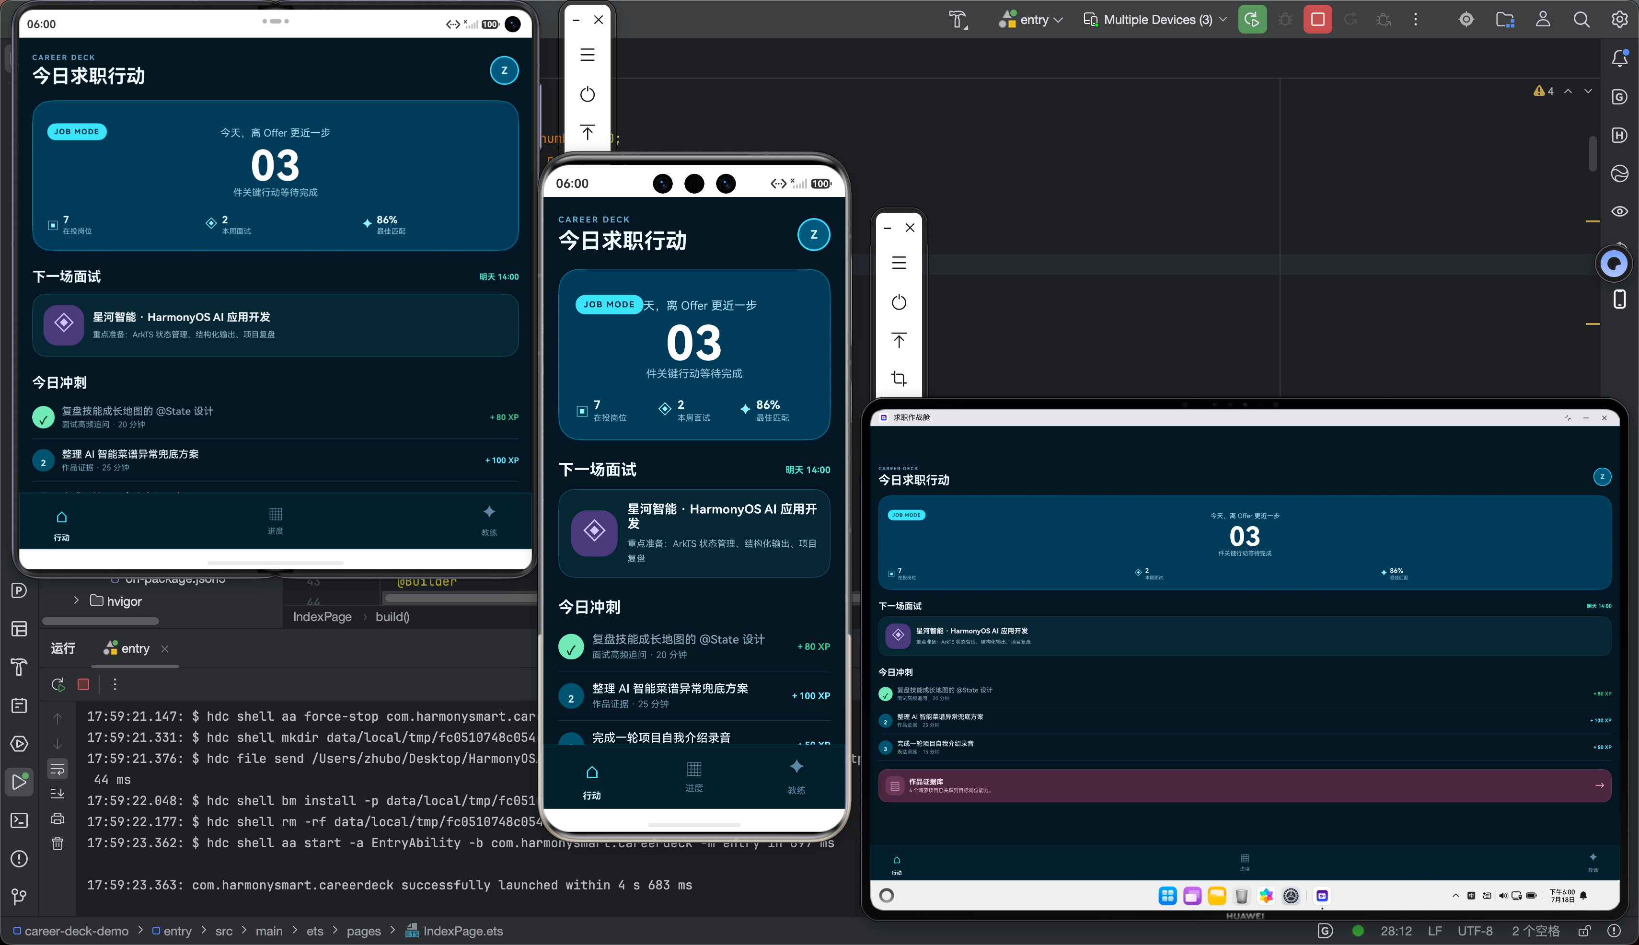
Task: Click the editor vertical scrollbar thumb
Action: [x=1592, y=153]
